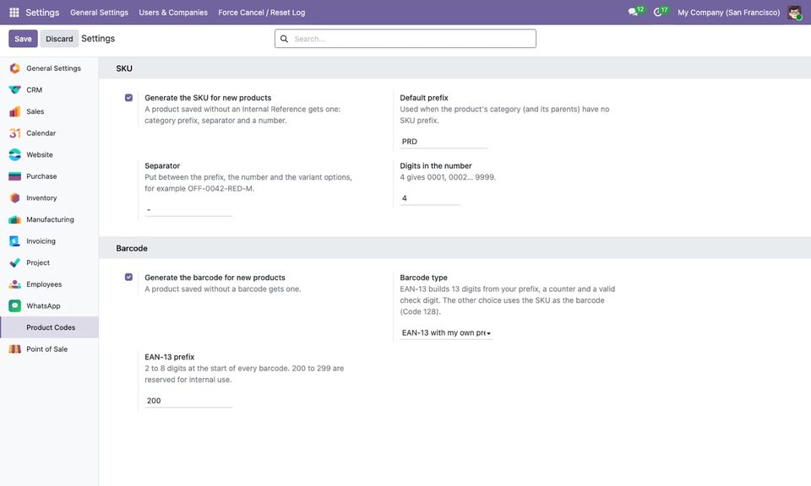Discard the settings changes
811x486 pixels.
click(x=59, y=39)
